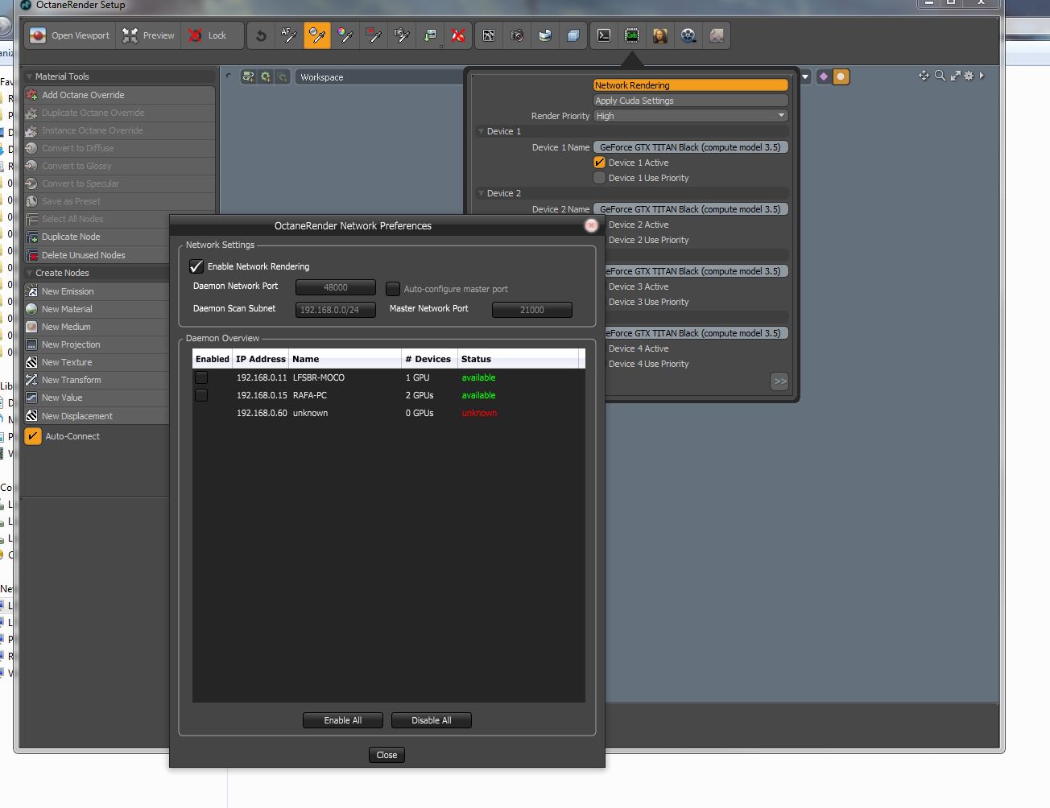Click the stacked layers icon in toolbar
This screenshot has height=808, width=1050.
click(573, 35)
